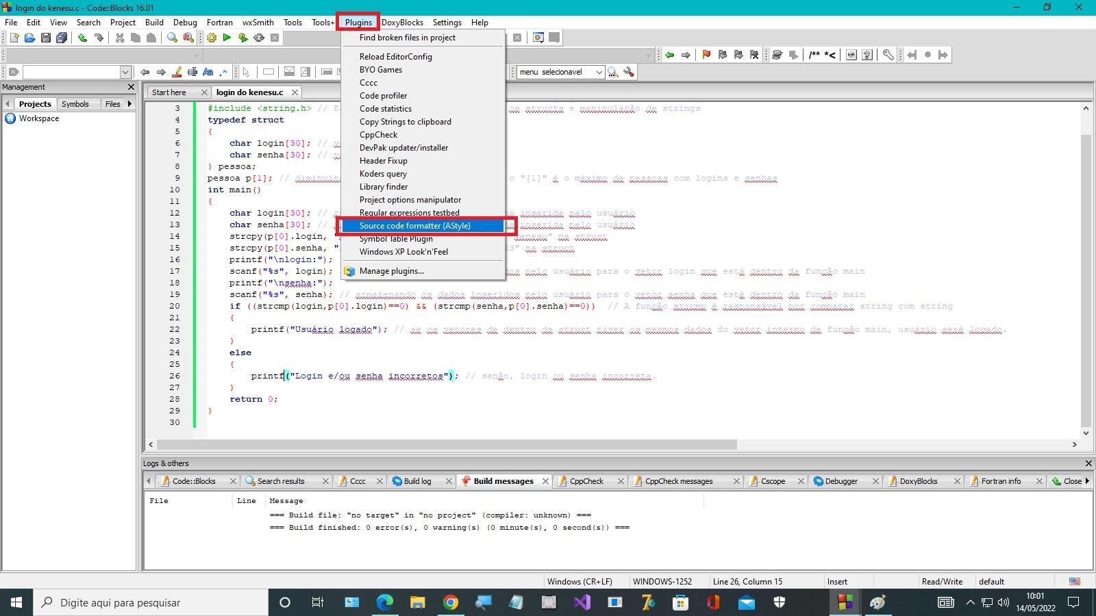Image resolution: width=1096 pixels, height=616 pixels.
Task: Open the Replace tool icon
Action: click(188, 38)
